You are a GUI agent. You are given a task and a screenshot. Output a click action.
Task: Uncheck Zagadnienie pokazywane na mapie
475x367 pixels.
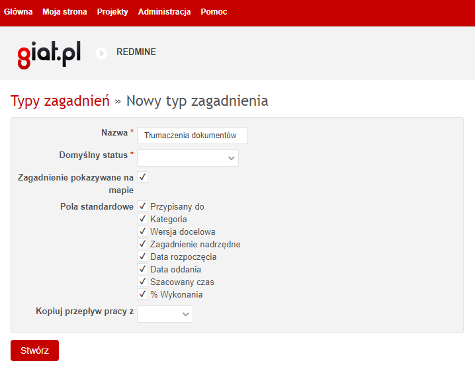[x=143, y=177]
